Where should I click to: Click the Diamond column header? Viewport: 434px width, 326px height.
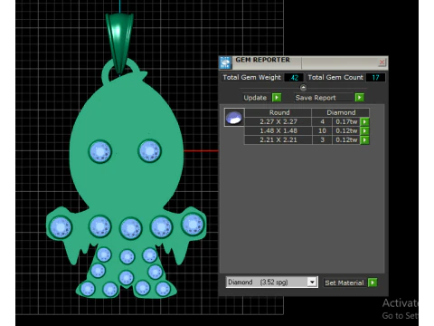click(x=341, y=112)
